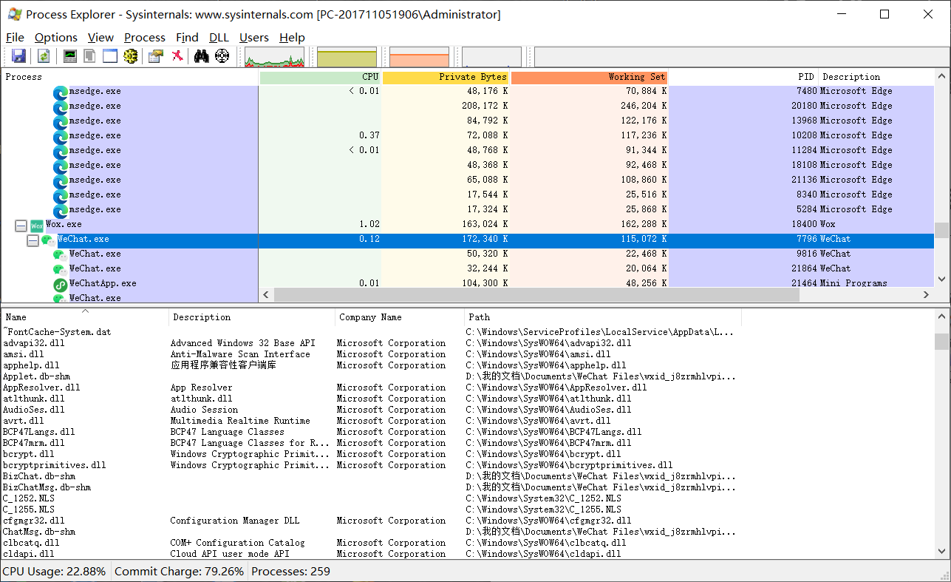
Task: Kill the selected process with red X
Action: [x=177, y=55]
